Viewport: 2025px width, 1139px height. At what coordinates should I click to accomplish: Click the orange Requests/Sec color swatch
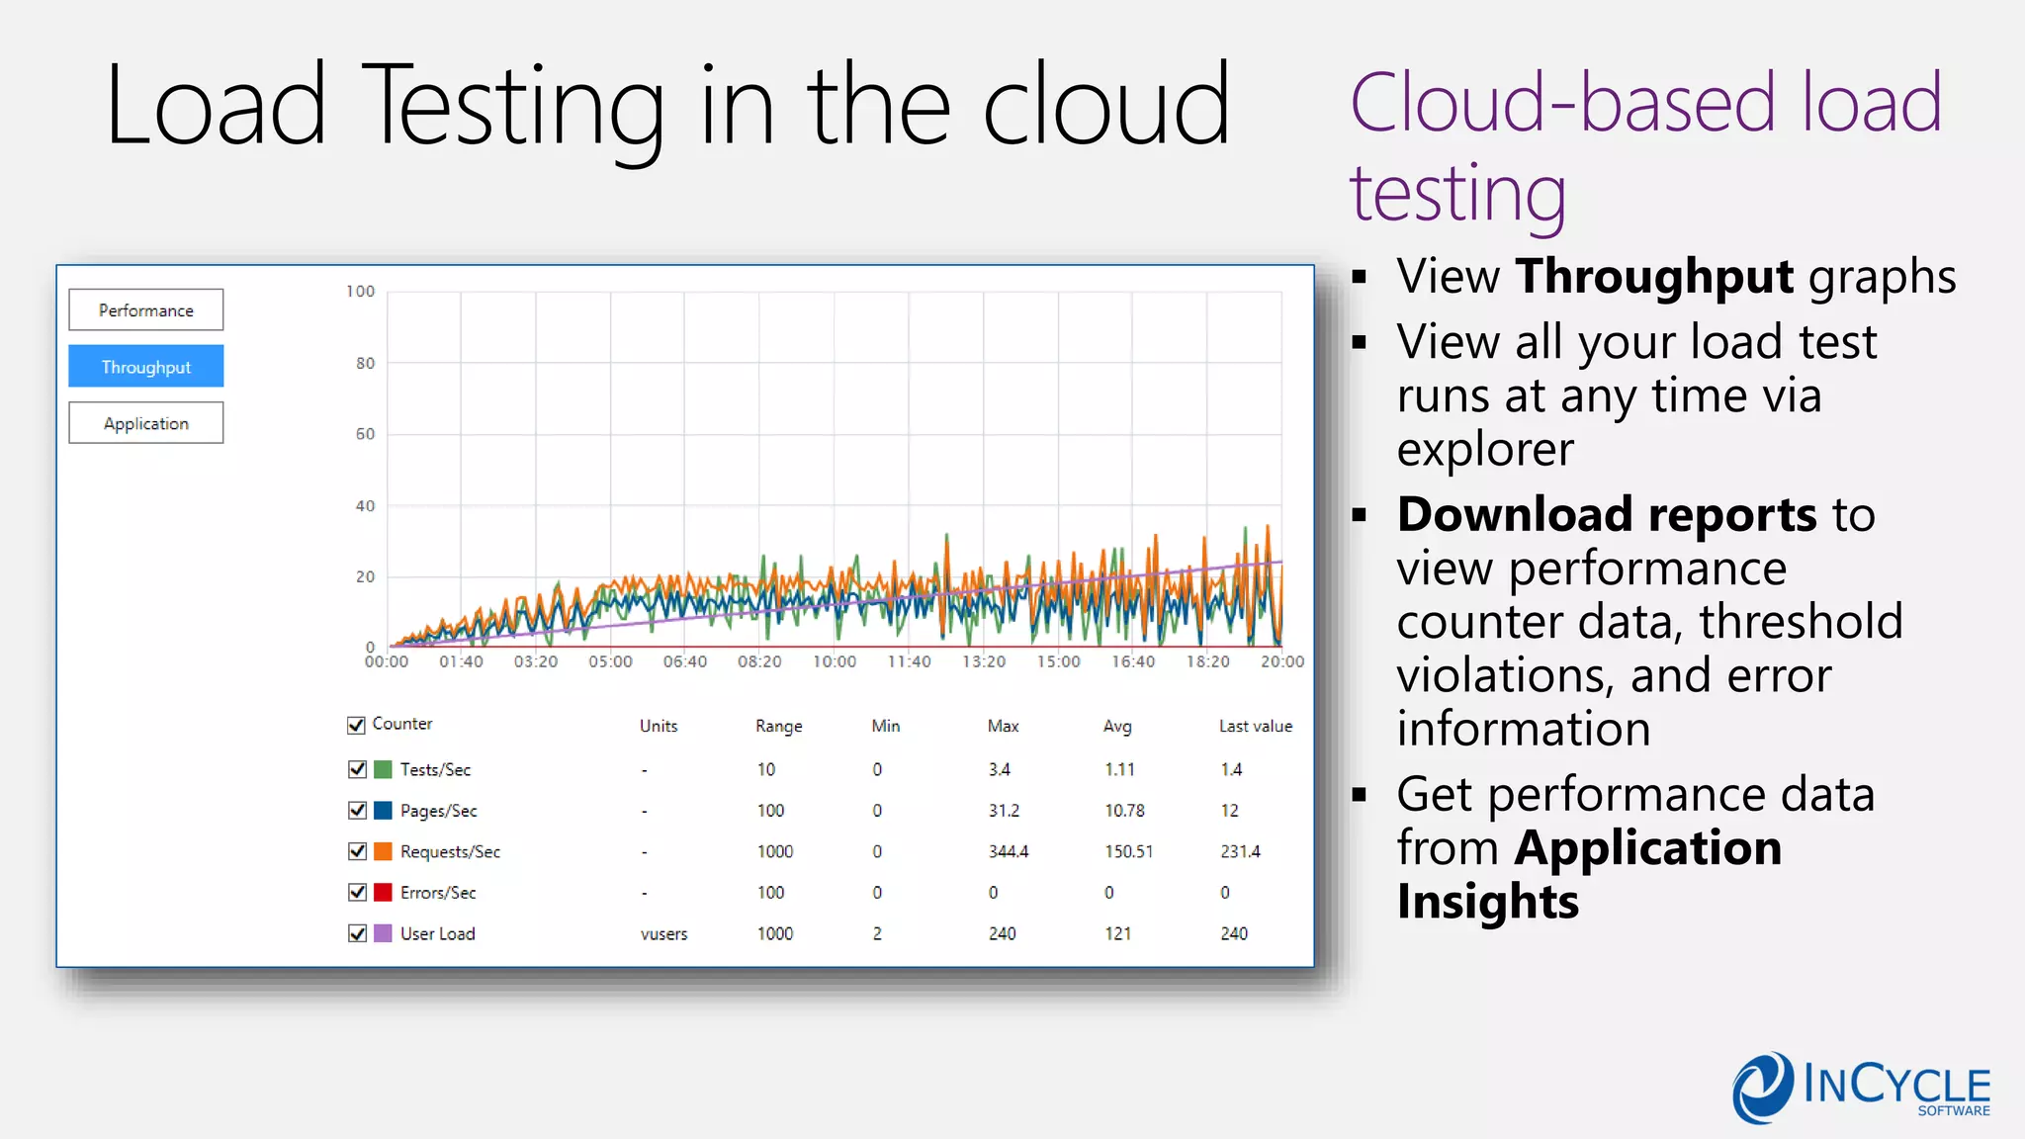[x=384, y=851]
